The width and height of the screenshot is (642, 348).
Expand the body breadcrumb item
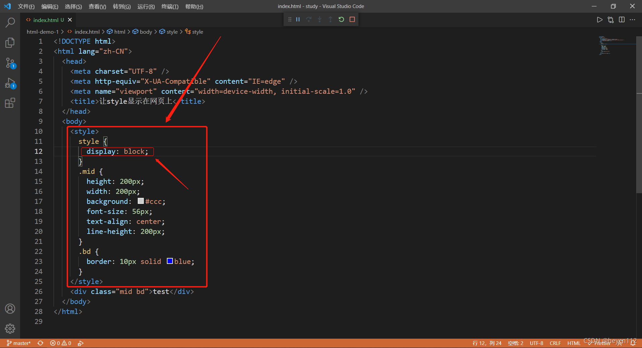click(x=142, y=32)
